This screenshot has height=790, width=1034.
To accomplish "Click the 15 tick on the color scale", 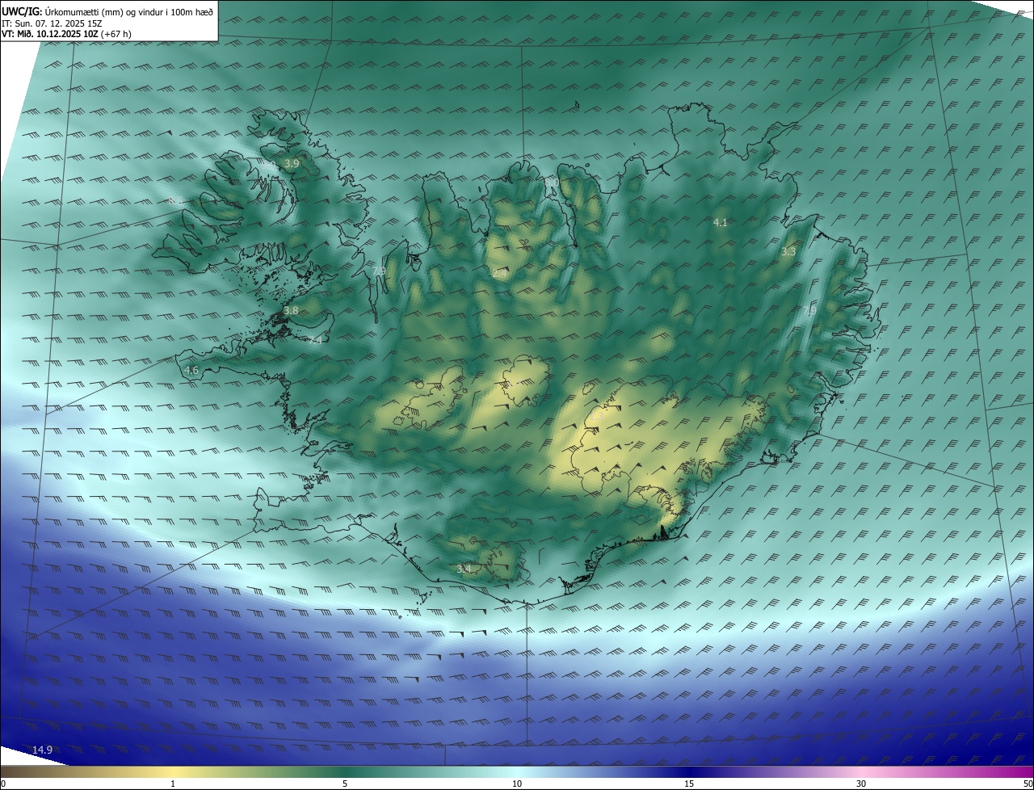I will [x=689, y=784].
